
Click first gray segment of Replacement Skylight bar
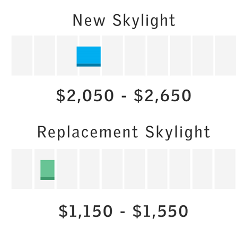[x=22, y=169]
